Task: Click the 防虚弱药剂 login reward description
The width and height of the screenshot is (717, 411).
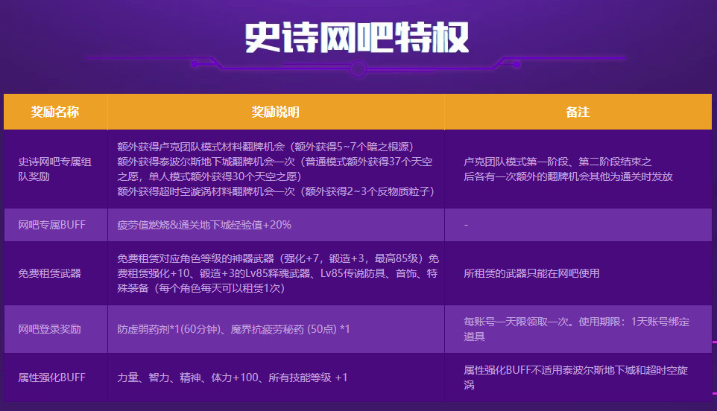Action: (234, 328)
